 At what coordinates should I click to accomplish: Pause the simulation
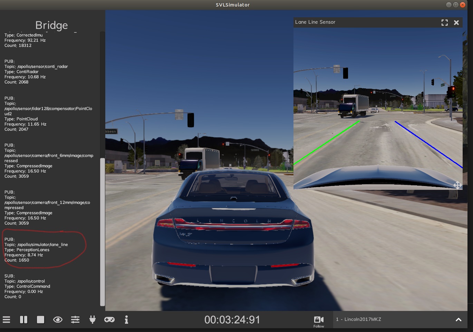(23, 320)
